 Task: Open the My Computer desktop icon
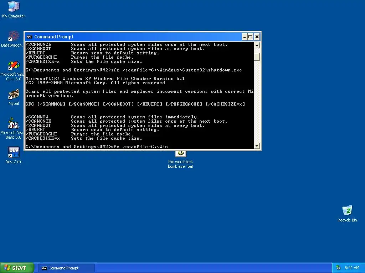click(x=14, y=9)
